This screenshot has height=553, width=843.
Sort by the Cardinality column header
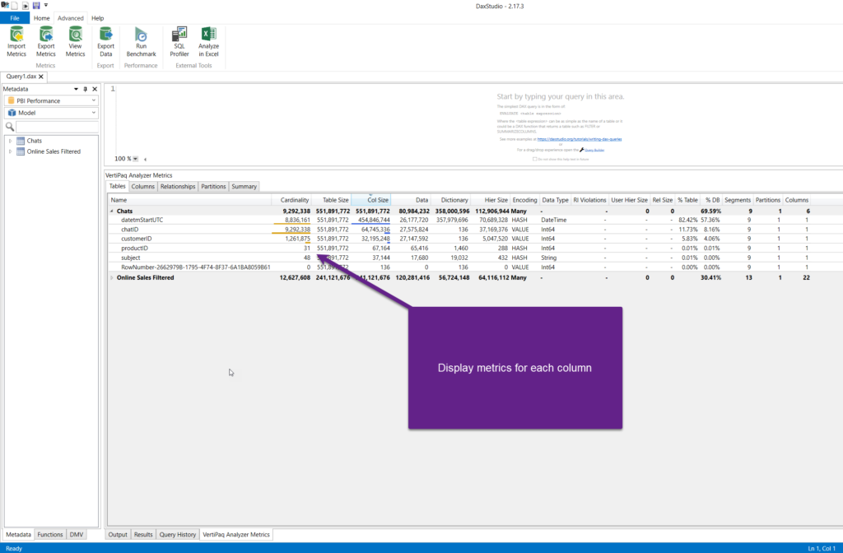pyautogui.click(x=292, y=200)
